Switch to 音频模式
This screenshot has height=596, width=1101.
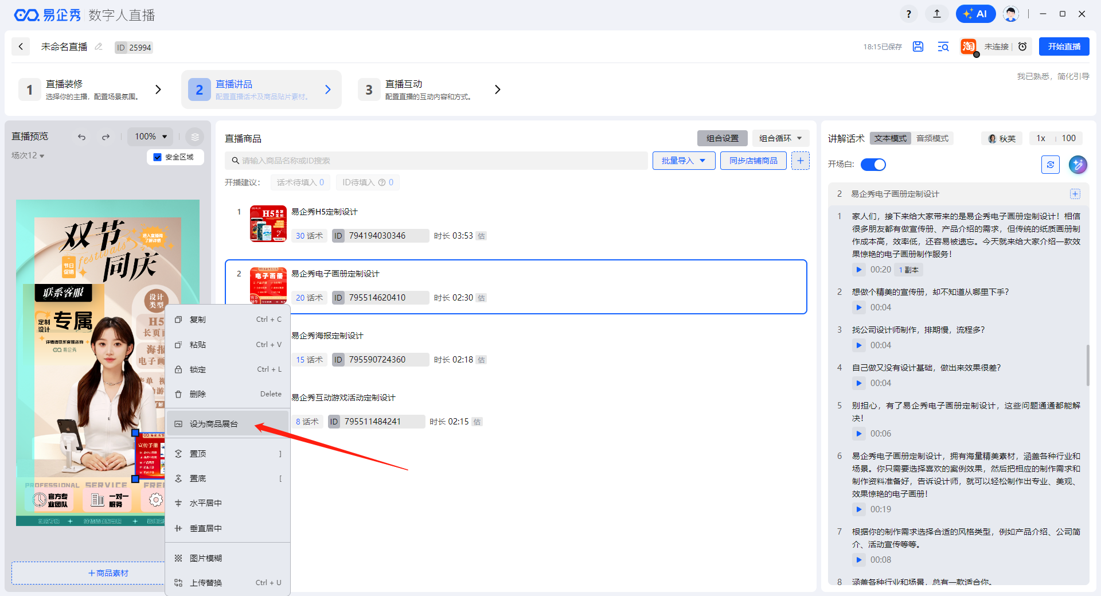(x=932, y=138)
